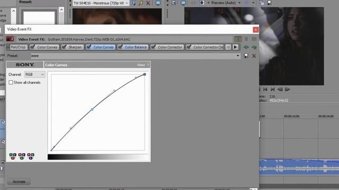Copy preview snapshot to clipboard icon
The height and width of the screenshot is (190, 339).
(x=261, y=3)
